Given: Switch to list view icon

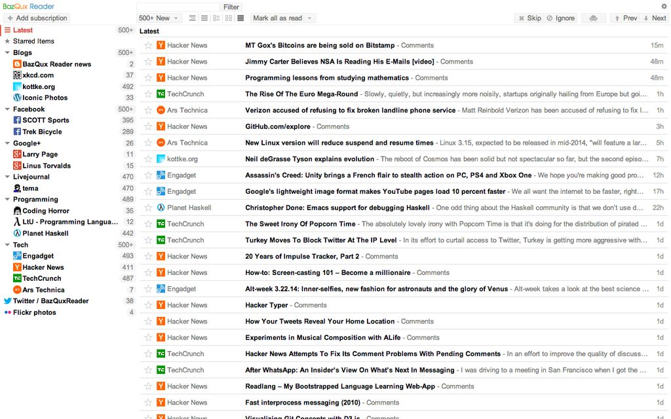Looking at the screenshot, I should pyautogui.click(x=204, y=18).
